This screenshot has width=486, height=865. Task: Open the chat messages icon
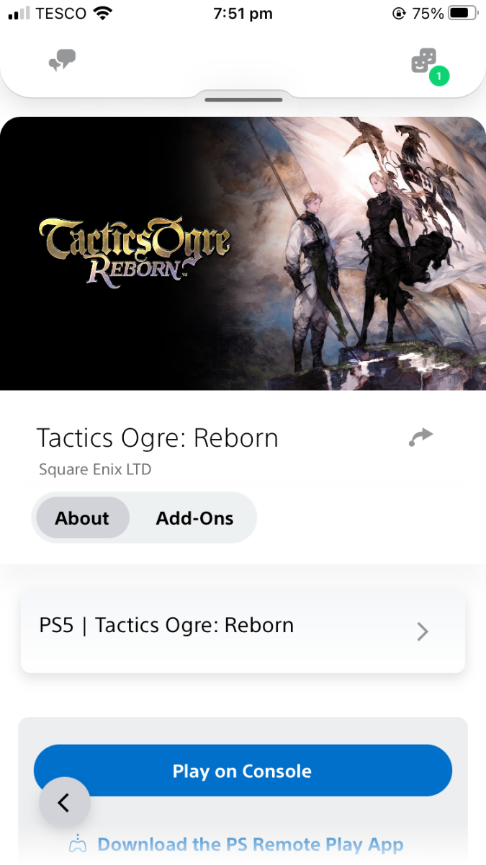point(63,61)
